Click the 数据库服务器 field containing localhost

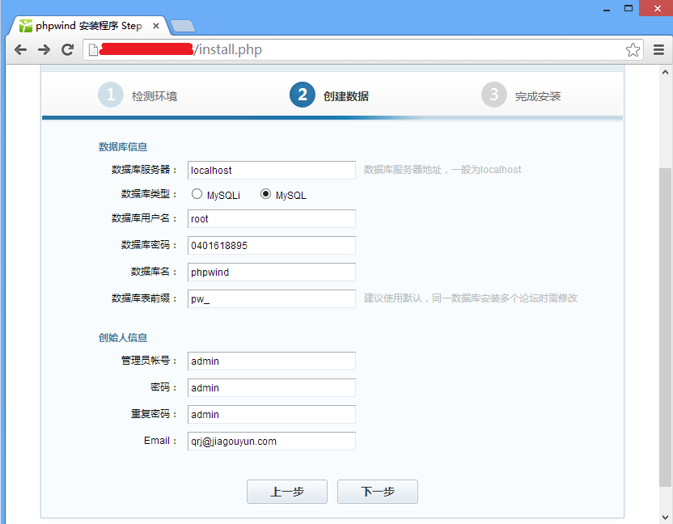(272, 171)
